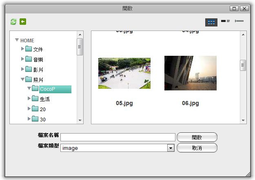Click the green back arrow icon
255x180 pixels.
point(23,22)
